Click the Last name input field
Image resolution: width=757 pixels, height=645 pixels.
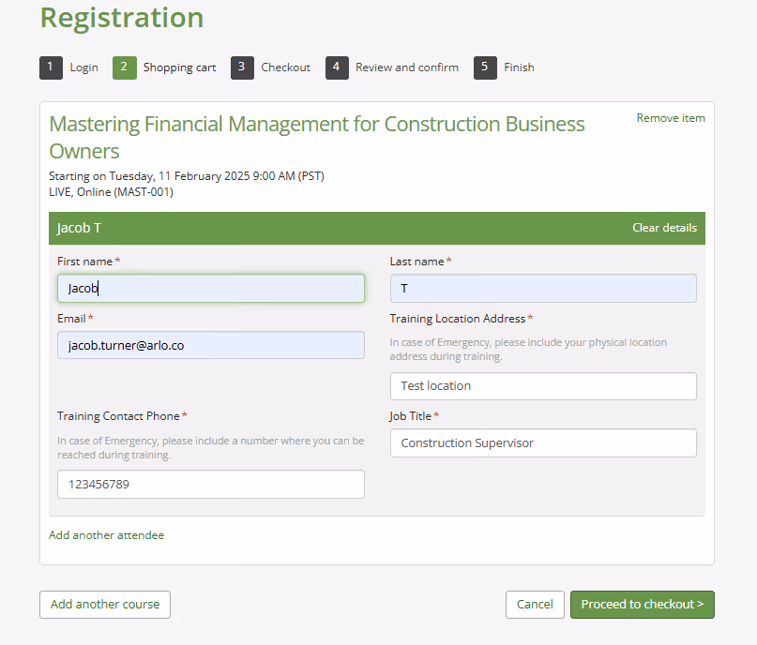coord(542,288)
